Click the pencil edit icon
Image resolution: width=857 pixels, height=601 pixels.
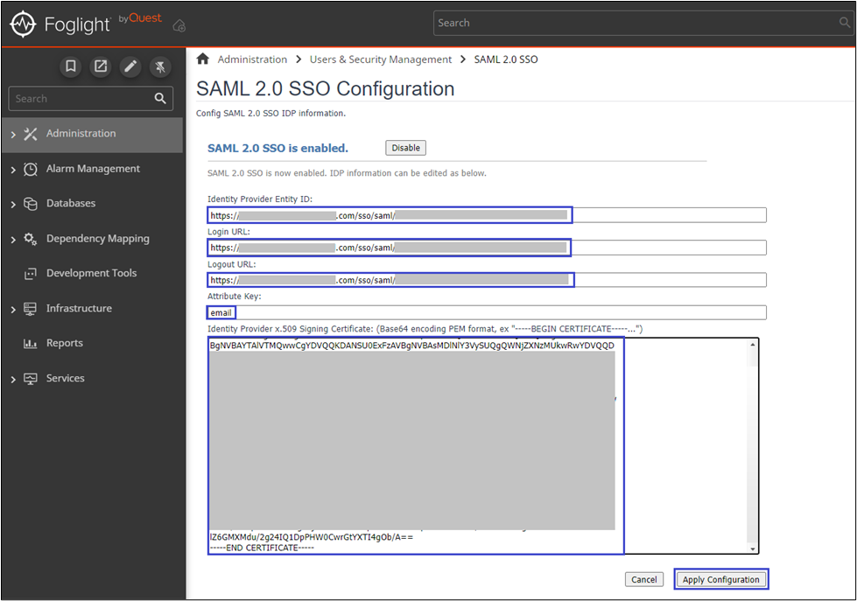tap(130, 66)
